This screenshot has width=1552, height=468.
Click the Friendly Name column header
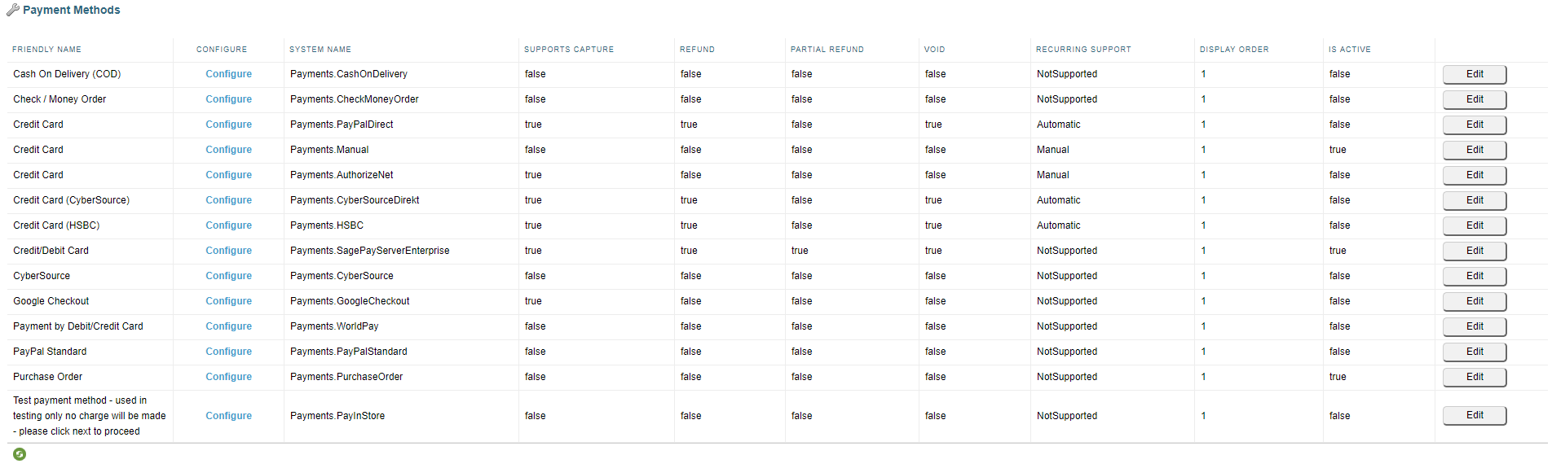46,50
